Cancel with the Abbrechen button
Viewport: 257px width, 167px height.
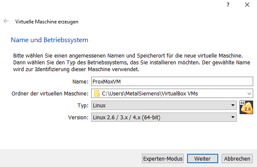(x=237, y=158)
